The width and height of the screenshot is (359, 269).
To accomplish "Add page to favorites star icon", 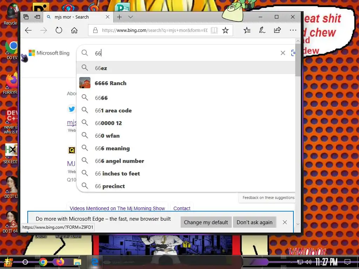I will [225, 30].
